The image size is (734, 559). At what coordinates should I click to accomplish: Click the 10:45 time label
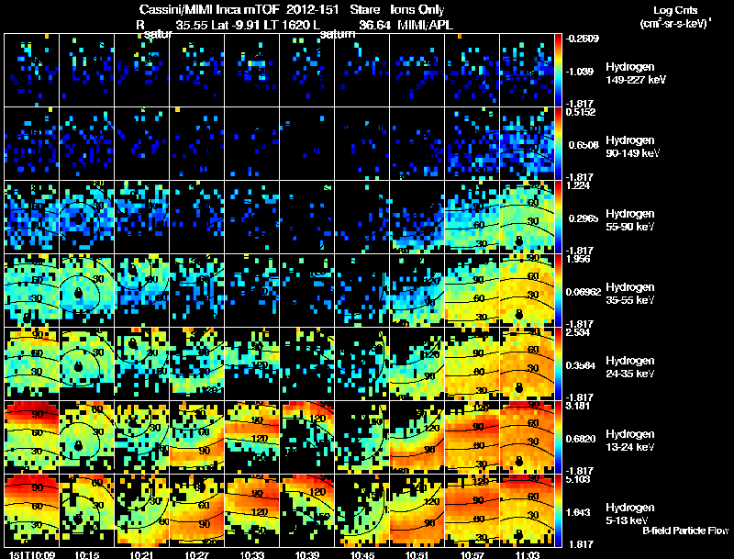pos(362,554)
